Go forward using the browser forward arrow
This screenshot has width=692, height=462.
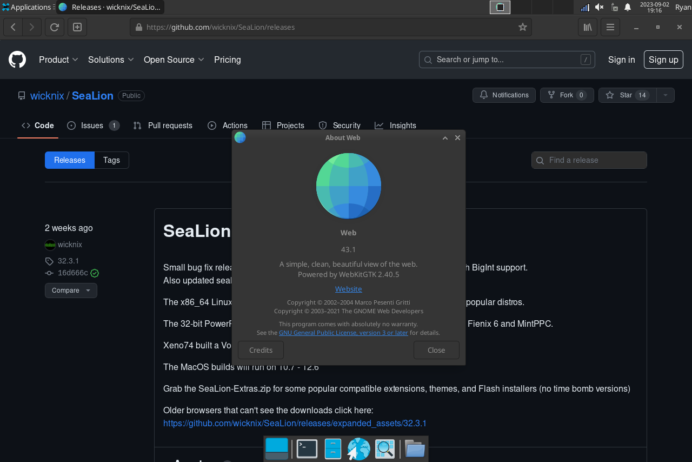(x=31, y=27)
